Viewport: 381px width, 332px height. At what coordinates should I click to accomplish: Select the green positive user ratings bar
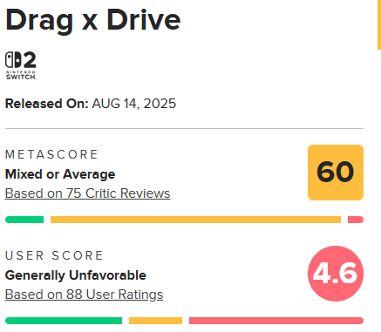tap(64, 321)
